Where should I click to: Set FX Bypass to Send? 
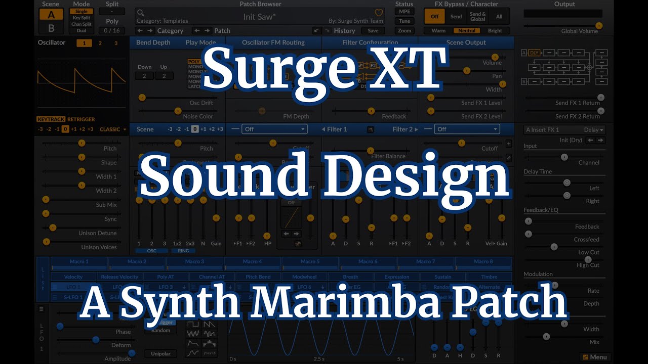point(456,17)
